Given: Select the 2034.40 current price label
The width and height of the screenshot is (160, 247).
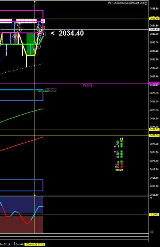Looking at the screenshot, I should (x=154, y=30).
